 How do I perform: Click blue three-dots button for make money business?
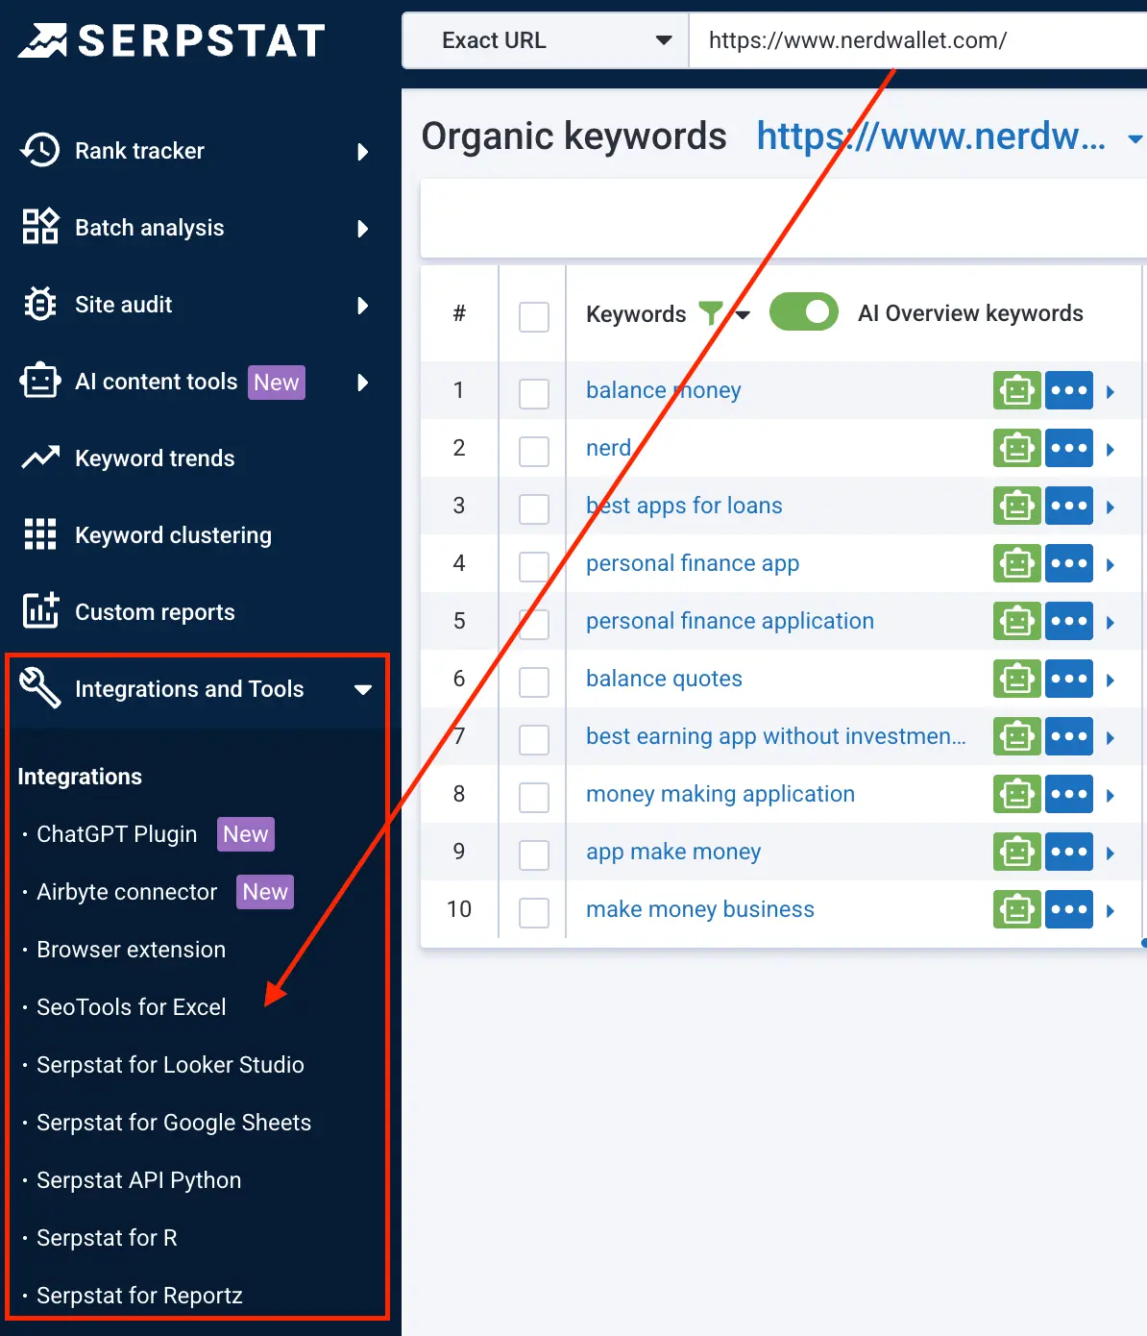pyautogui.click(x=1069, y=909)
